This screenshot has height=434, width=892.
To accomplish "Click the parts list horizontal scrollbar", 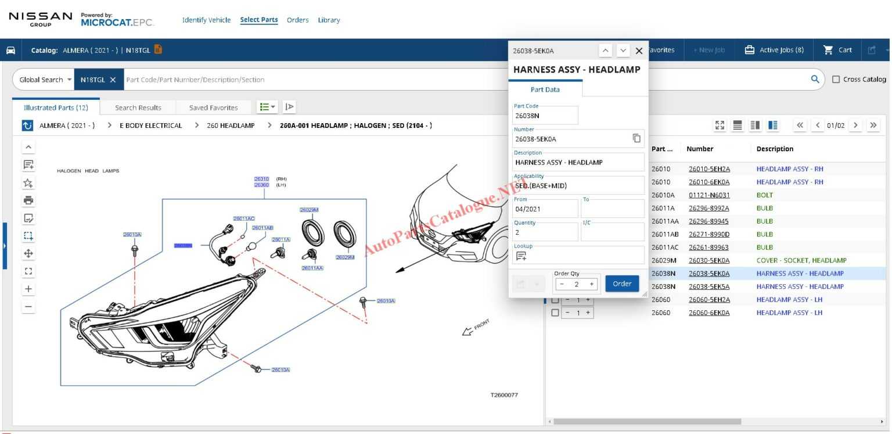I will pos(647,421).
